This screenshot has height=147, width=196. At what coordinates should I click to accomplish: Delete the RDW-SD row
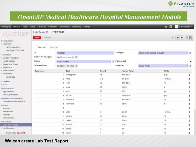189,104
